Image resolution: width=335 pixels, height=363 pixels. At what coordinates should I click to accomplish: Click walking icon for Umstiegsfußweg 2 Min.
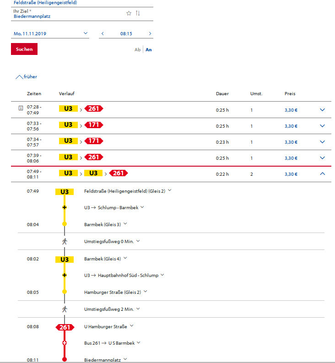point(65,309)
